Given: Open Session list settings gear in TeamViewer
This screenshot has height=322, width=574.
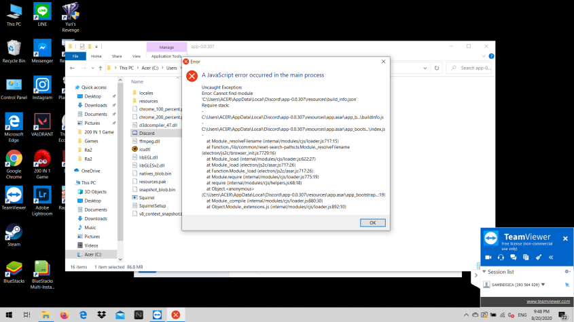Looking at the screenshot, I should (x=567, y=272).
